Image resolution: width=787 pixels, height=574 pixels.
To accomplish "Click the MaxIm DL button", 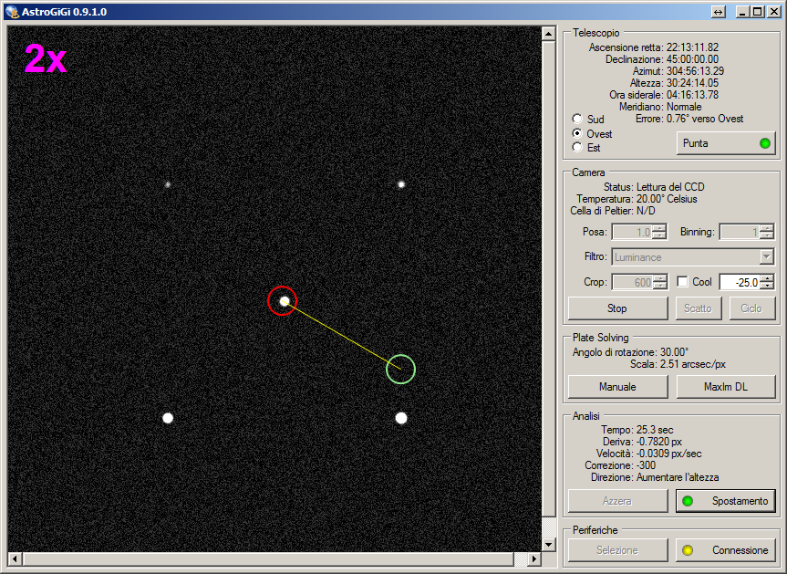I will (725, 387).
